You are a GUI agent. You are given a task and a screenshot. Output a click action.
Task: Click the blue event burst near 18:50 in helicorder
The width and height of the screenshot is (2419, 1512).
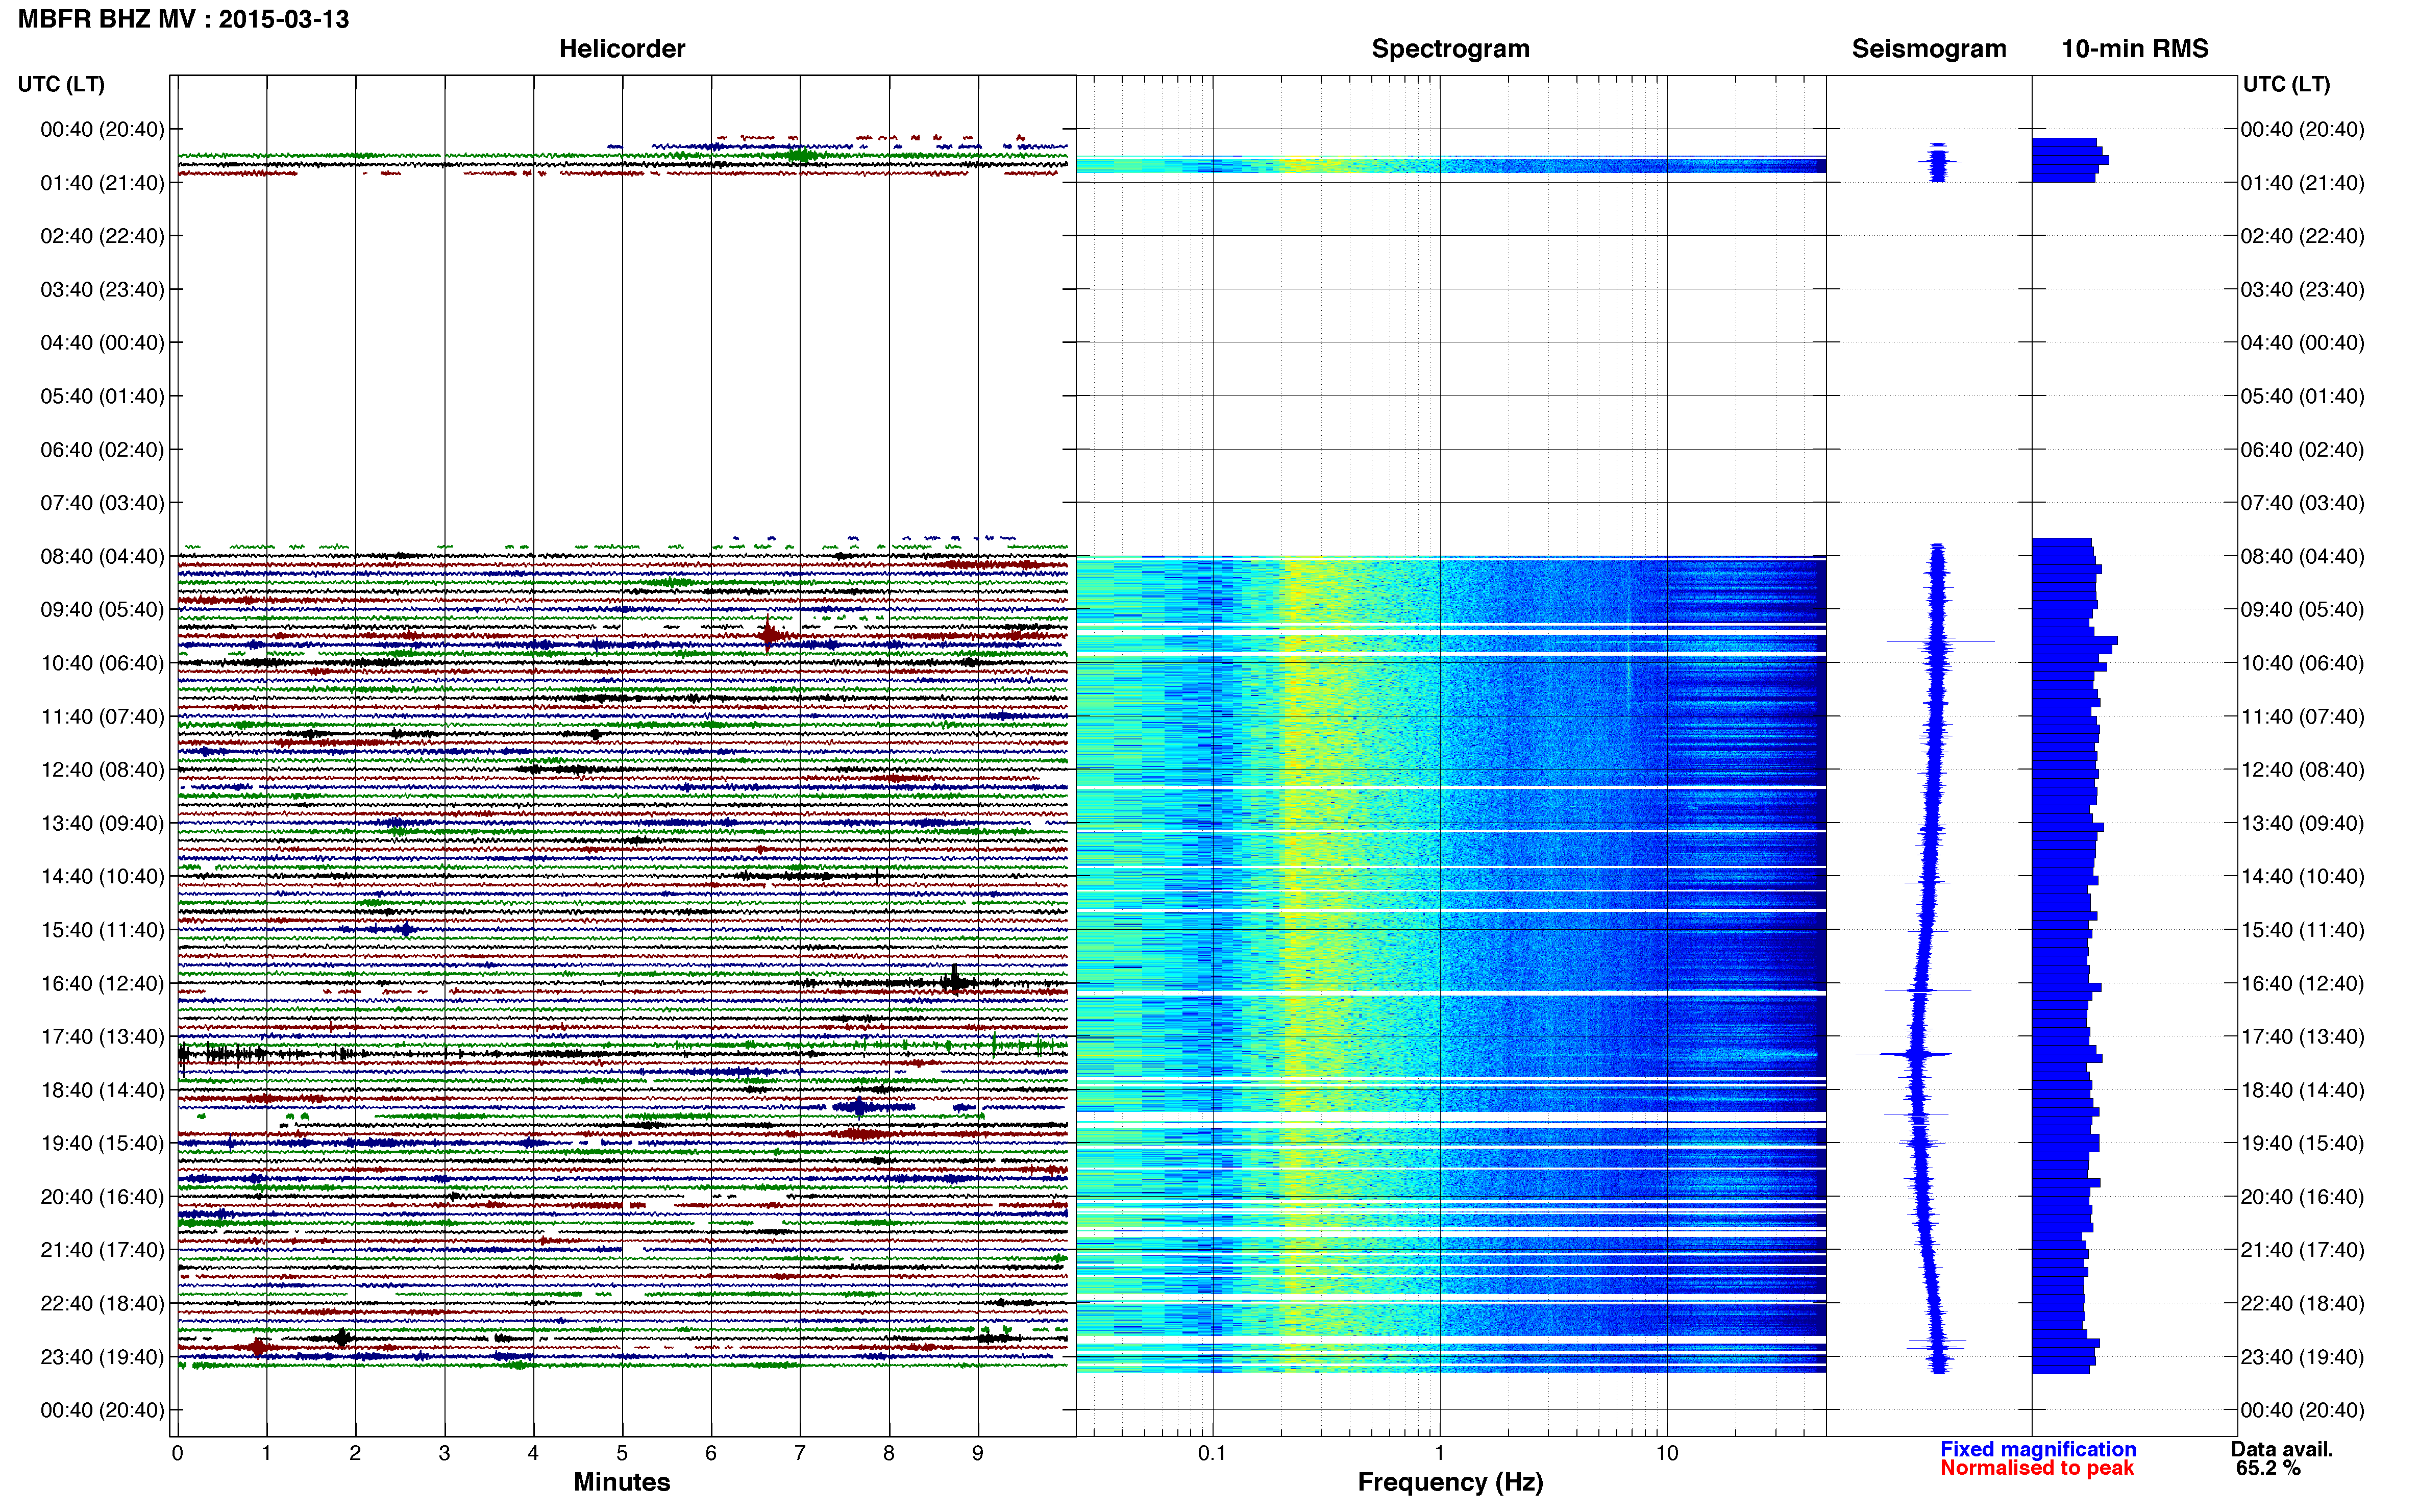[x=860, y=1107]
